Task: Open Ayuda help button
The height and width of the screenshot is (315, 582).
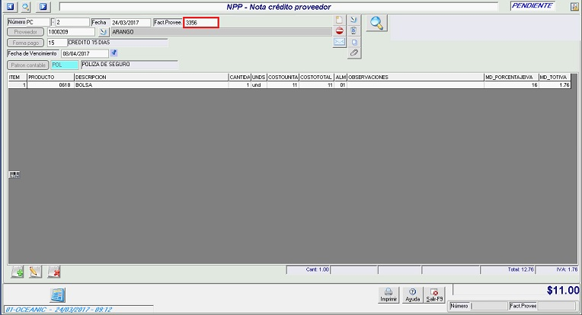Action: click(412, 294)
